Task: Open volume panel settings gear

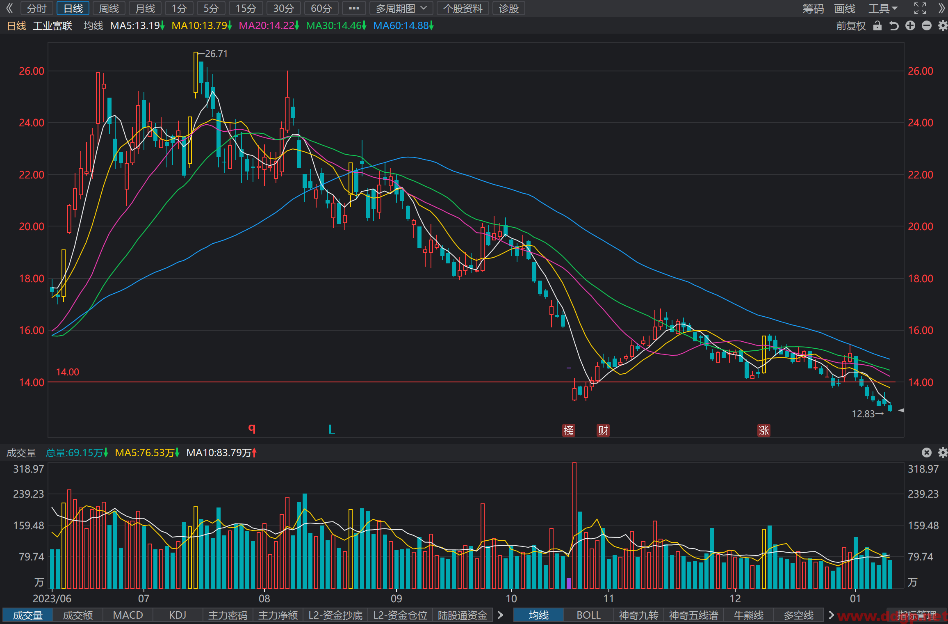Action: pos(943,453)
